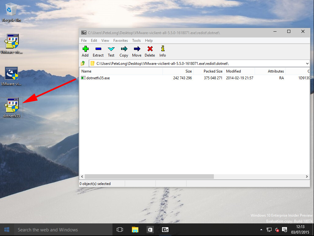Open the Help menu
This screenshot has width=314, height=236.
(x=149, y=41)
